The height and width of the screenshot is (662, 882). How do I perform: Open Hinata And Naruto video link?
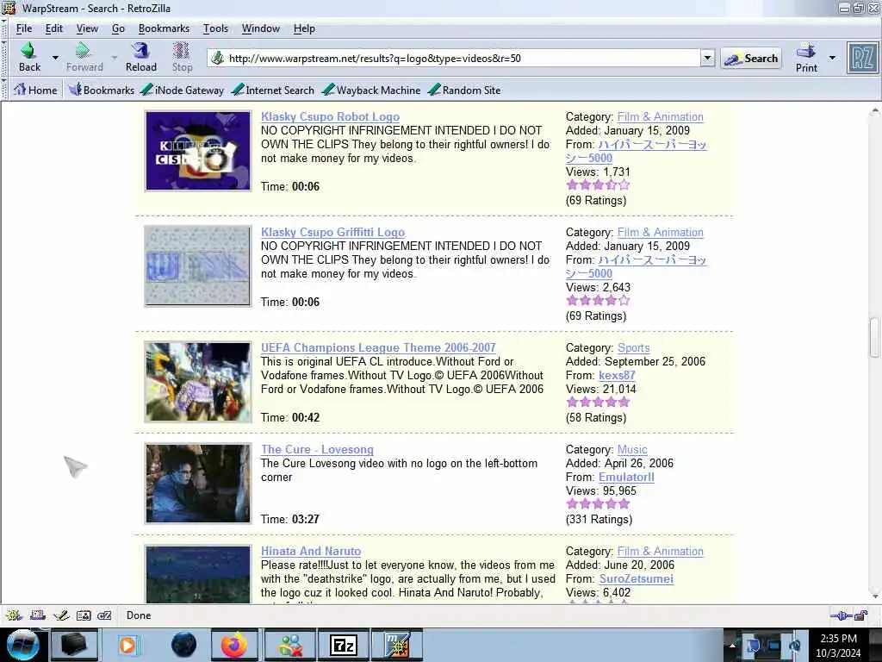310,551
